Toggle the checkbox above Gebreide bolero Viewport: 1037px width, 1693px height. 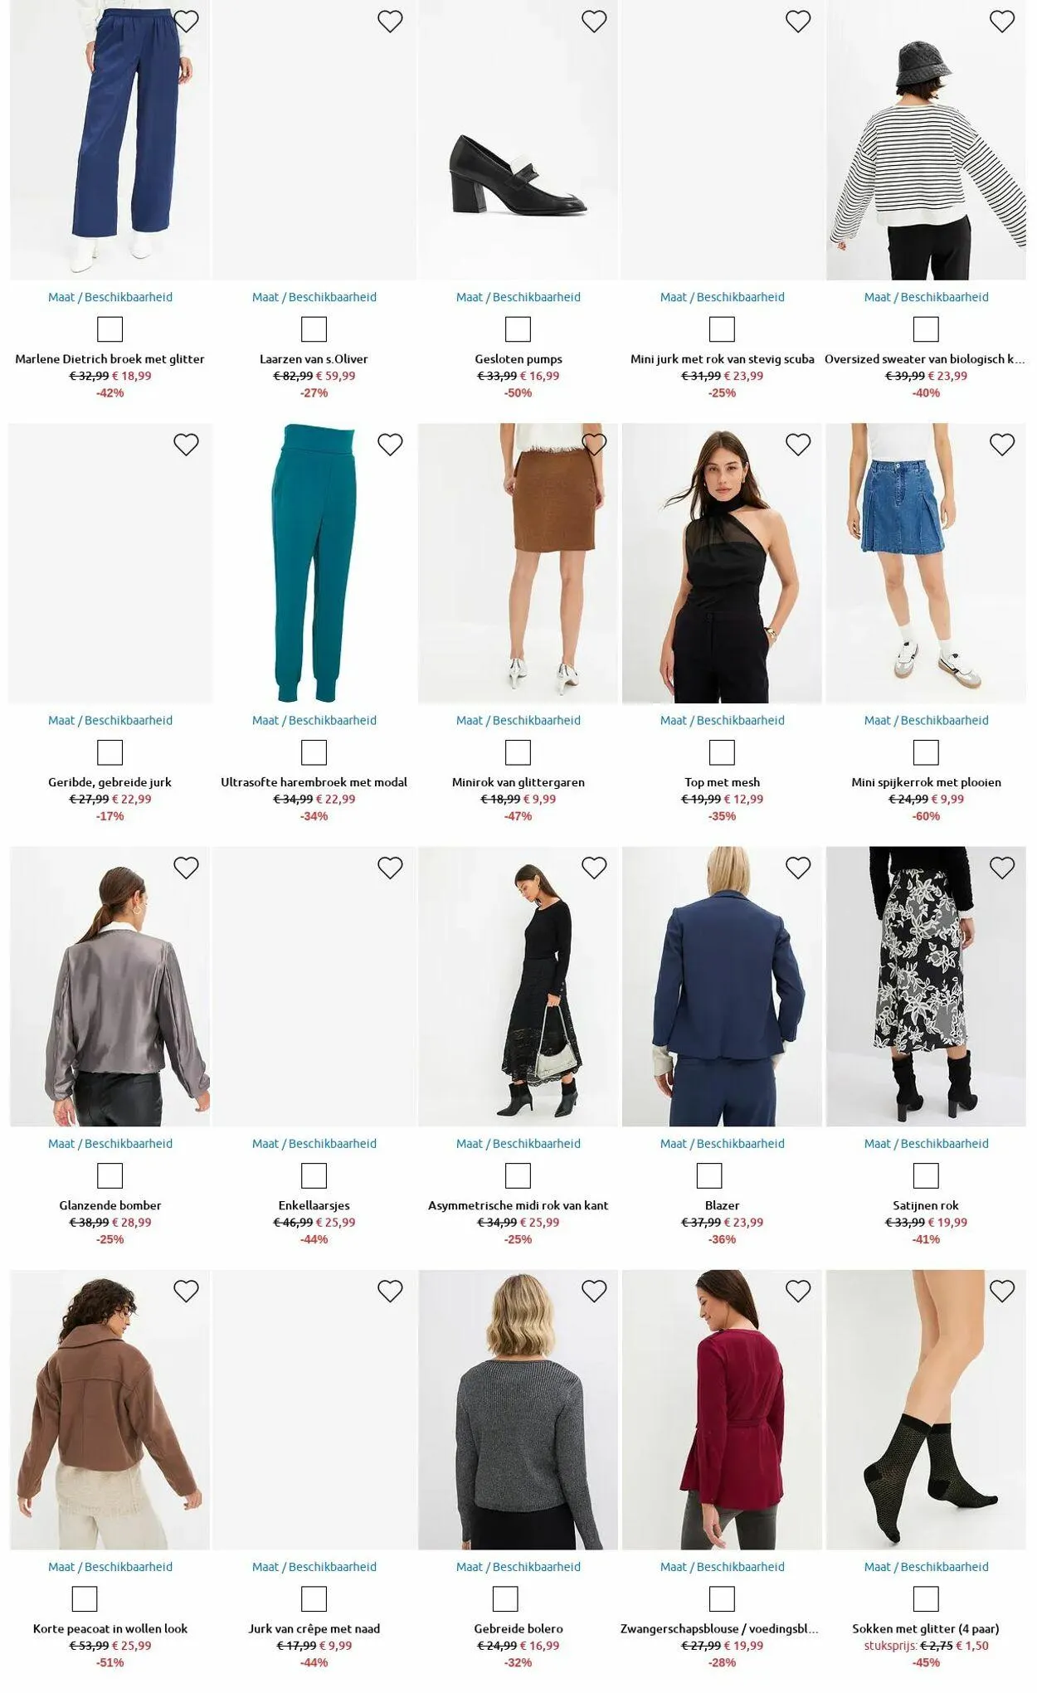(x=505, y=1598)
